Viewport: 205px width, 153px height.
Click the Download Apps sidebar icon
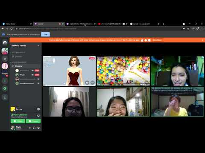click(5, 97)
